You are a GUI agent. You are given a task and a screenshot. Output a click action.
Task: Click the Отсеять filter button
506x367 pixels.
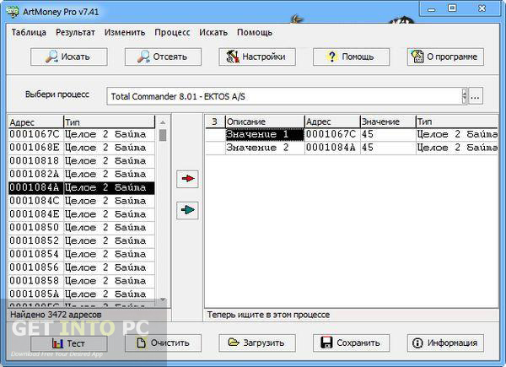tap(163, 57)
